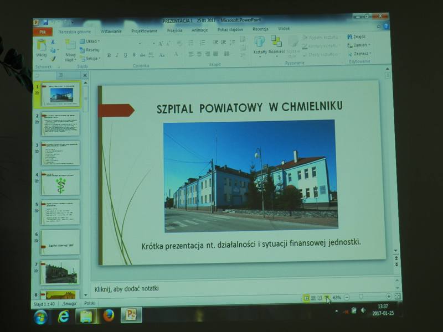This screenshot has height=332, width=443.
Task: Toggle underline formatting
Action: pyautogui.click(x=126, y=55)
